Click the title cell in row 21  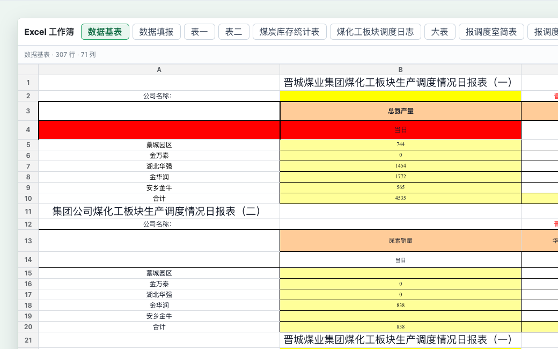400,340
